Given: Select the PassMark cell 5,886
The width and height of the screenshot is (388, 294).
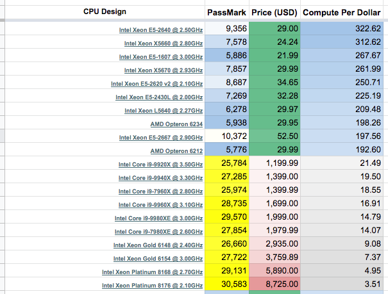Looking at the screenshot, I should (227, 55).
